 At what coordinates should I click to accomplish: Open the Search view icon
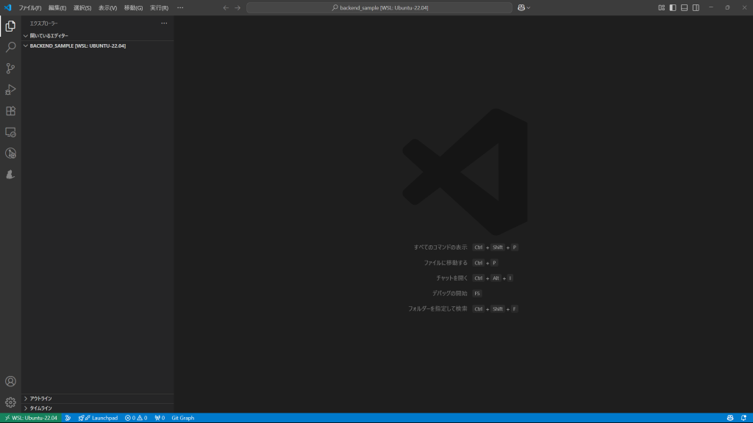(10, 47)
